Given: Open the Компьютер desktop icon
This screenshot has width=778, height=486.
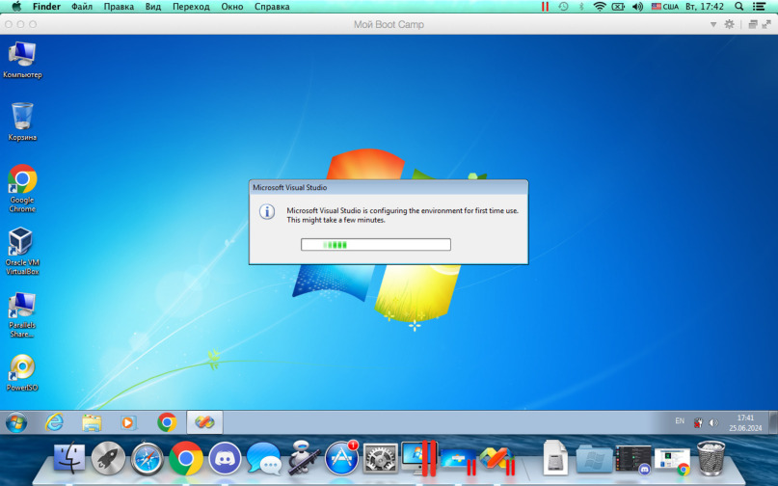Looking at the screenshot, I should click(22, 60).
